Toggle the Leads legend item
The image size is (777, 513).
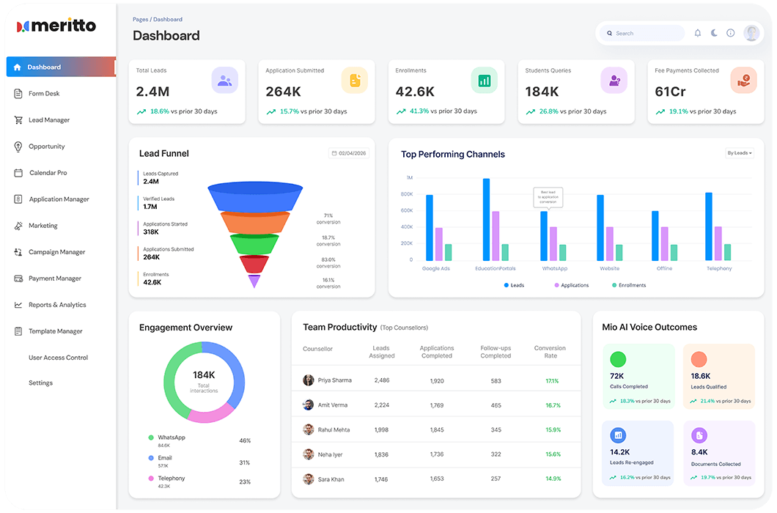click(x=514, y=285)
